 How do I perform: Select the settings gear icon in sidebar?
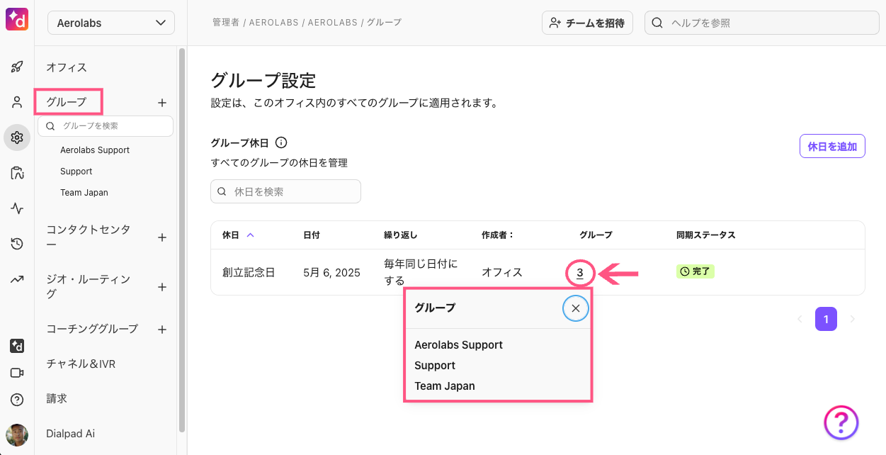17,137
